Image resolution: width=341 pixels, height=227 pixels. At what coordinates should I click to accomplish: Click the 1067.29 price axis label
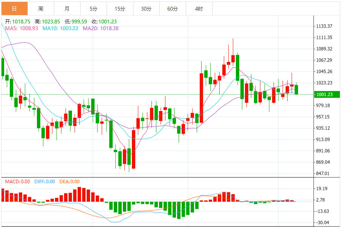coord(324,60)
